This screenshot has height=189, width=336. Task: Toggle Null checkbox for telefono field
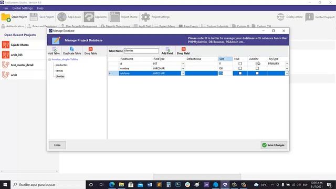(x=240, y=73)
